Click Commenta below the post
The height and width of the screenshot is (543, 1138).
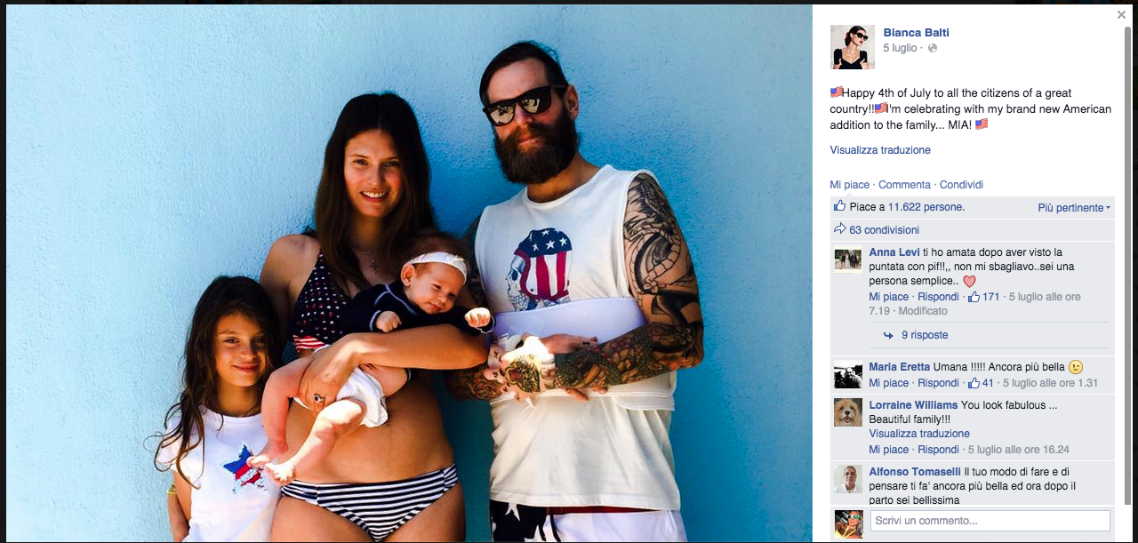(904, 185)
